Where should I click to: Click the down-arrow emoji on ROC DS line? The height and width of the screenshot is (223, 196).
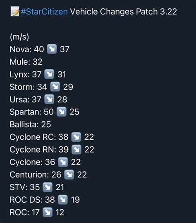point(63,199)
